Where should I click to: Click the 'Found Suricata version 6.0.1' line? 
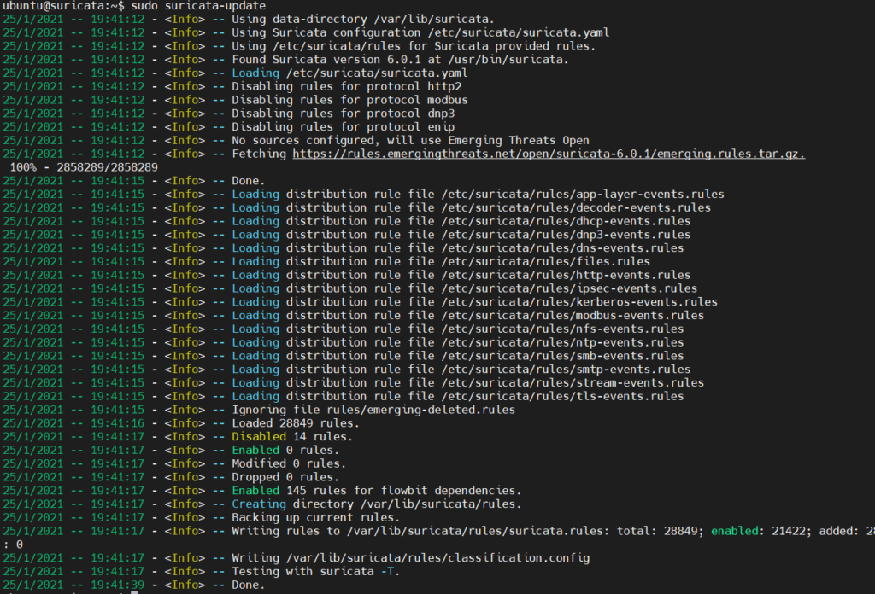(x=400, y=60)
